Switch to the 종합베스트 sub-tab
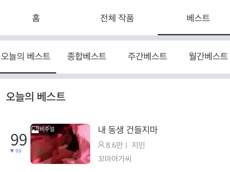Screen dimensions: 230x172 (87, 56)
